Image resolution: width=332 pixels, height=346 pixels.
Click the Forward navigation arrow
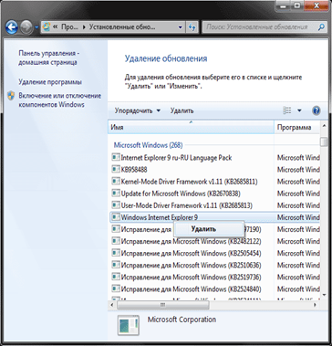coord(26,27)
